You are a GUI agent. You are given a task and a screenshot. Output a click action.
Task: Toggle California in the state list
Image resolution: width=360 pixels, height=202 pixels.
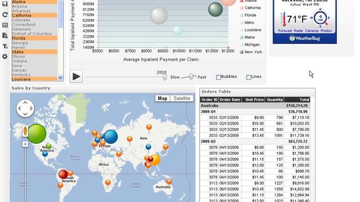pos(34,15)
